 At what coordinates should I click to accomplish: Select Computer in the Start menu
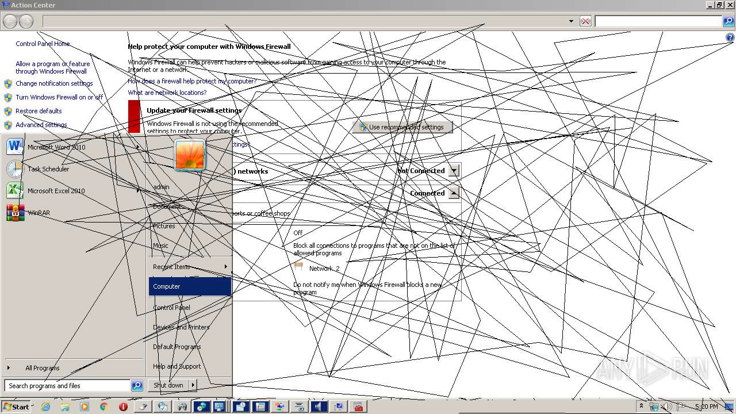pos(190,286)
